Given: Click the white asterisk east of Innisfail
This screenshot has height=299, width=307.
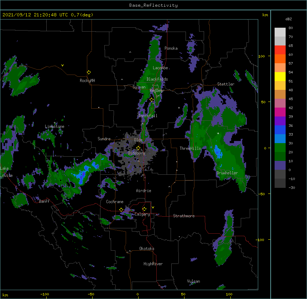Looking at the screenshot, I should [x=179, y=108].
